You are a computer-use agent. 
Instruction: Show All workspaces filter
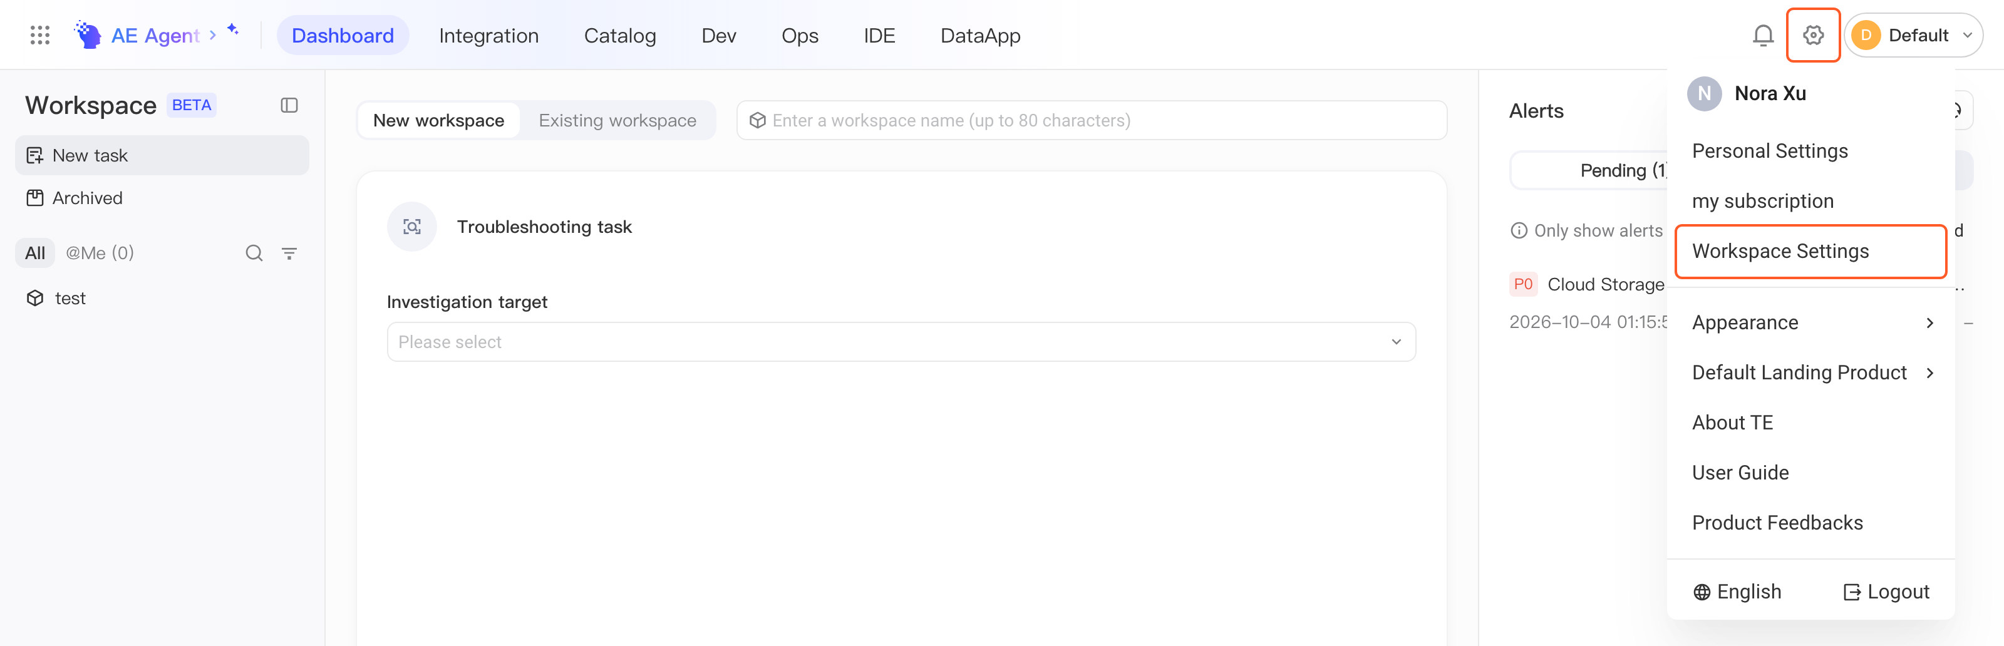point(35,253)
